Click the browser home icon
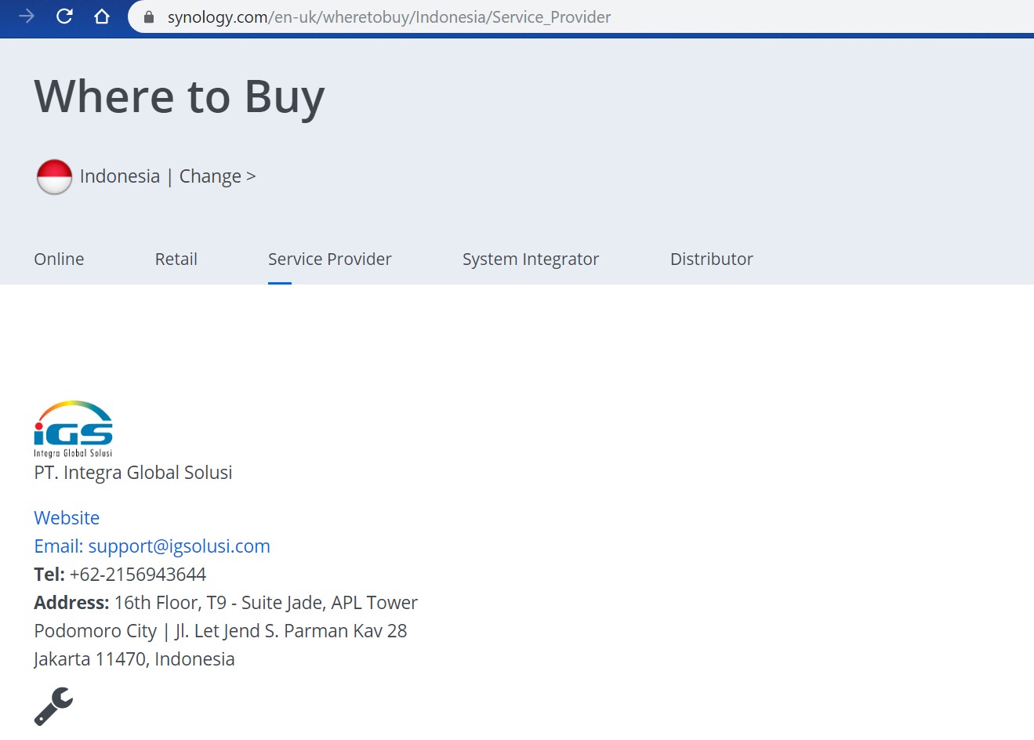This screenshot has width=1034, height=740. [x=102, y=16]
